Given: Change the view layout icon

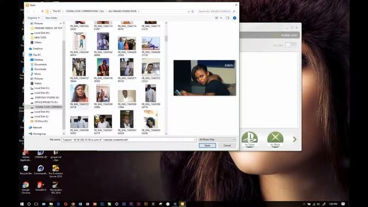Looking at the screenshot, I should pos(217,18).
